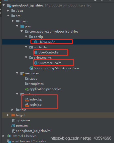This screenshot has height=143, width=114.
Task: Click the application.properties Spring leaf icon
Action: tap(27, 89)
